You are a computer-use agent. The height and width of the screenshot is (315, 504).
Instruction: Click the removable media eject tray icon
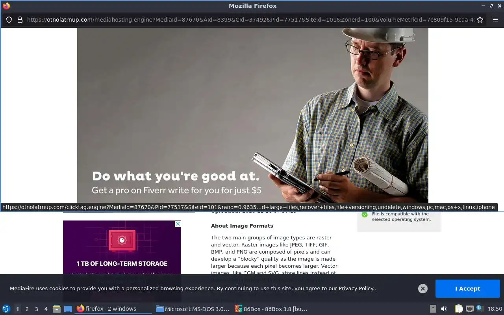(x=433, y=309)
